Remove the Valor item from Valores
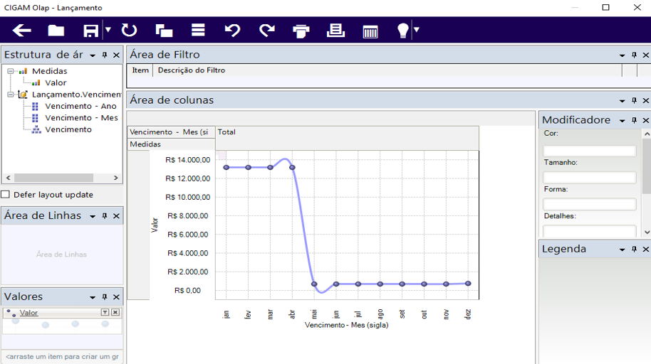Viewport: 651px width, 364px height. point(115,313)
